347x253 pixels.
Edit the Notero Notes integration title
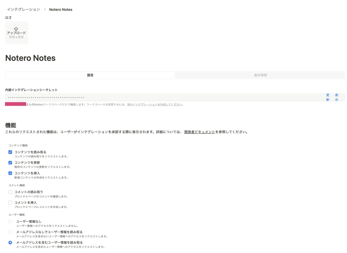tap(30, 58)
